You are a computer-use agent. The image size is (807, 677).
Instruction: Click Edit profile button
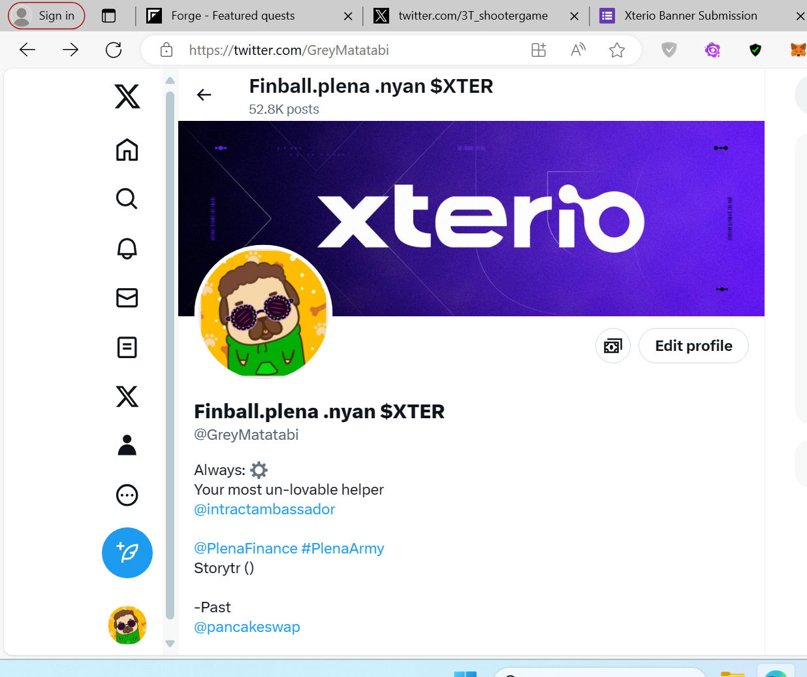click(693, 346)
